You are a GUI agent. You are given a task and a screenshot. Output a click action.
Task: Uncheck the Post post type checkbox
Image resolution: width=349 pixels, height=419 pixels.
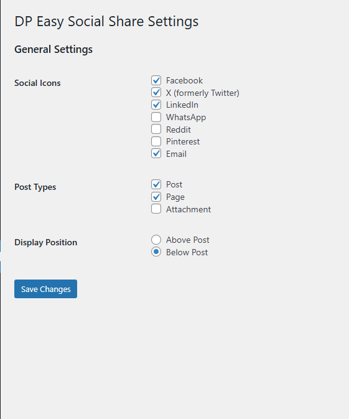[156, 184]
